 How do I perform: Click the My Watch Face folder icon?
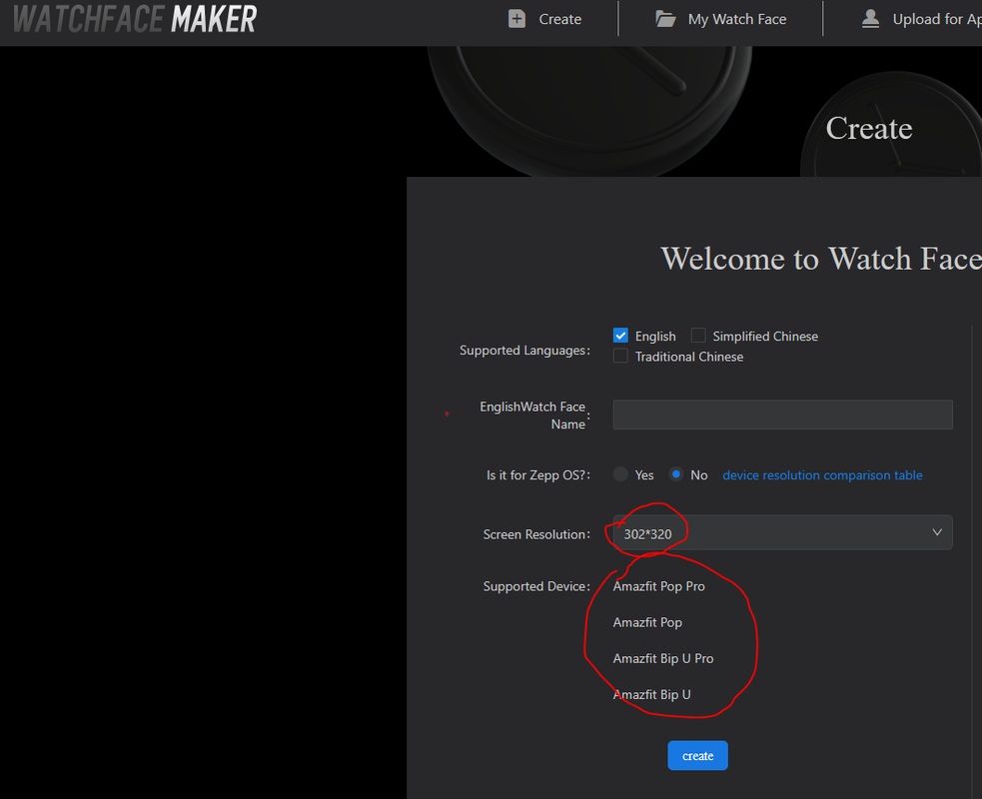(665, 19)
